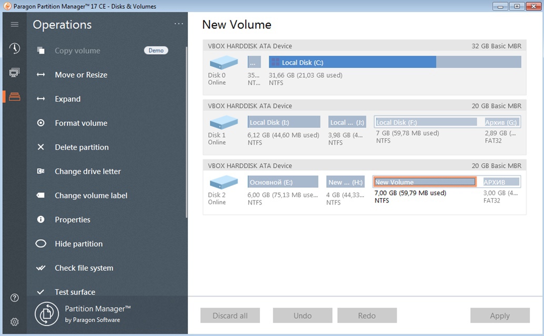544x336 pixels.
Task: Click the "New Volume" page heading
Action: (x=237, y=25)
